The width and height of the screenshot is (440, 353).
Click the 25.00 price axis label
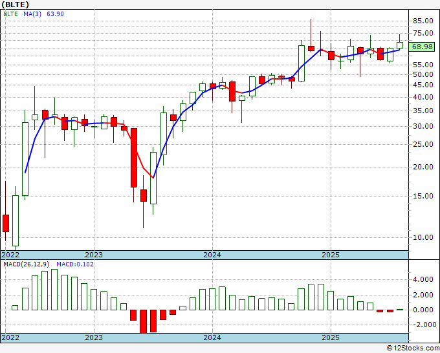[423, 144]
